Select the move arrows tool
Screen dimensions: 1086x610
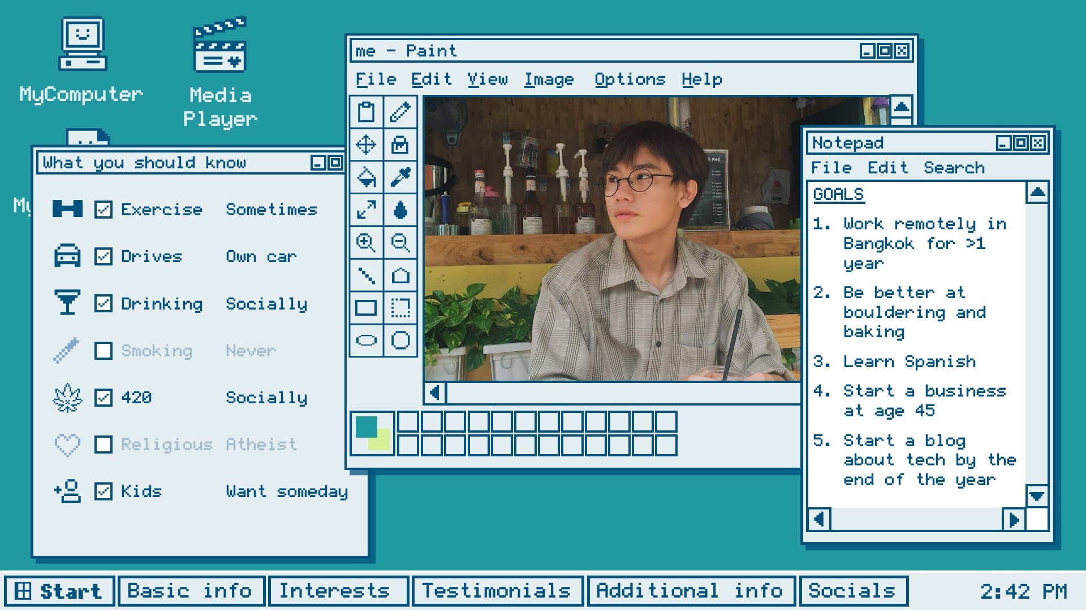point(367,145)
